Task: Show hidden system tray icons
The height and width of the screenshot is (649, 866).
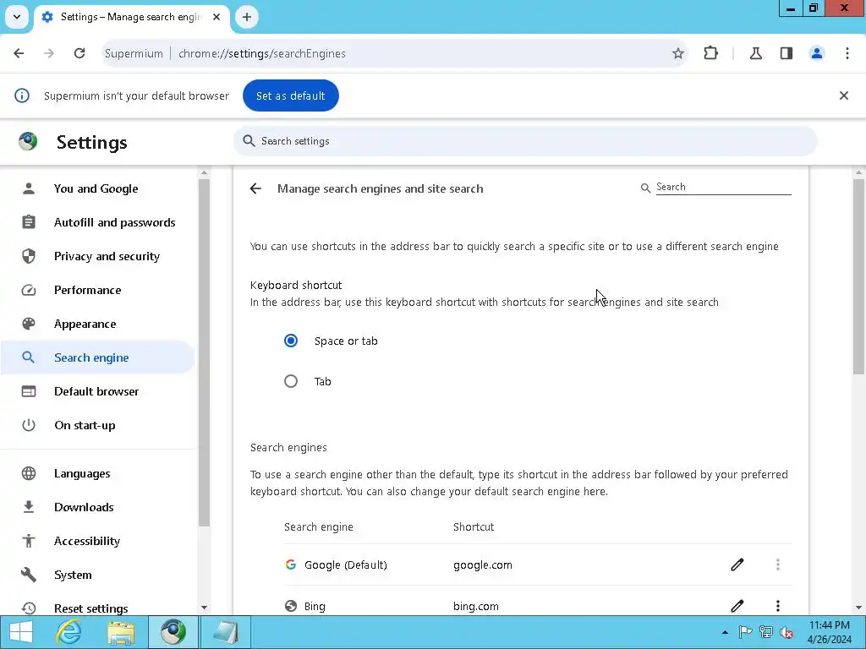Action: pyautogui.click(x=725, y=632)
